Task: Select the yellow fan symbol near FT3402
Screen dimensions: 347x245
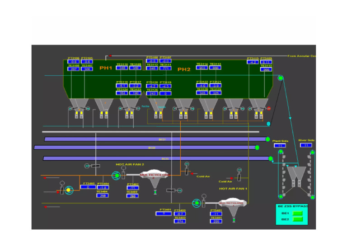Action: (69, 190)
